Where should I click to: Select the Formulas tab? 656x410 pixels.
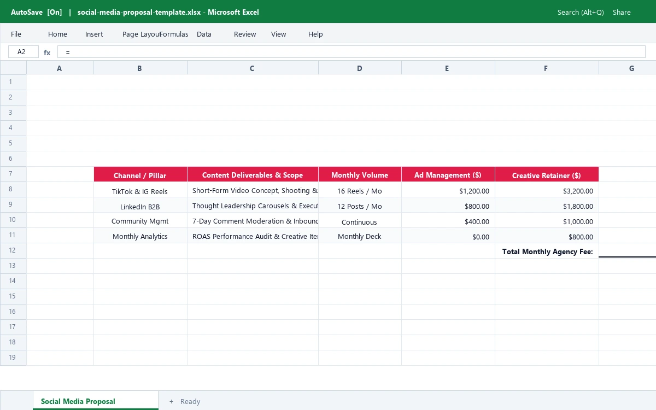pyautogui.click(x=174, y=34)
